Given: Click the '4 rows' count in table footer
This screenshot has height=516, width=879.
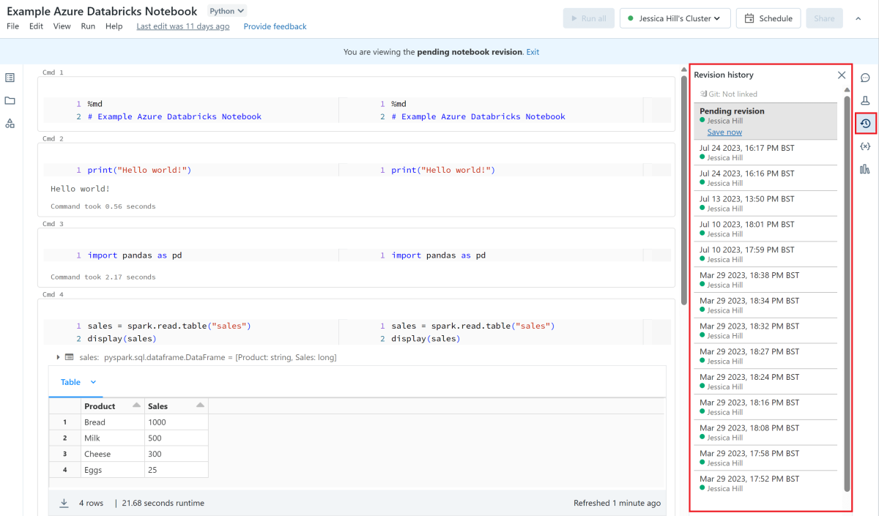Looking at the screenshot, I should (x=92, y=503).
